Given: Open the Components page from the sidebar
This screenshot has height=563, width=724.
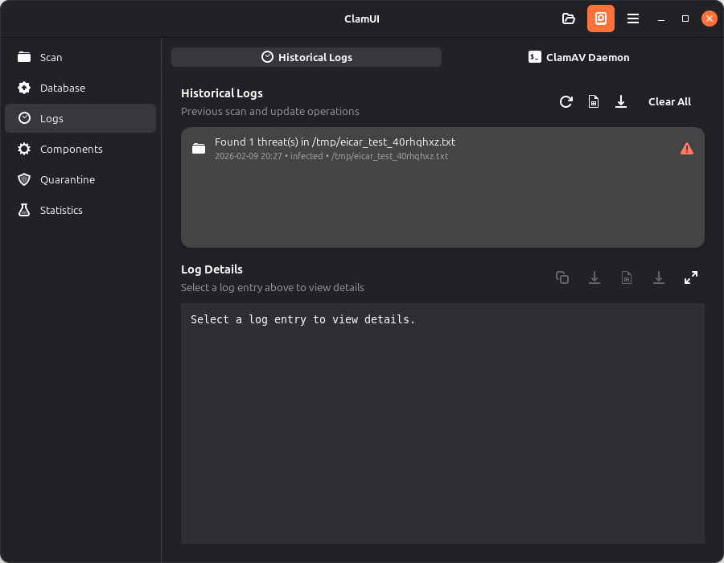Looking at the screenshot, I should [x=71, y=149].
